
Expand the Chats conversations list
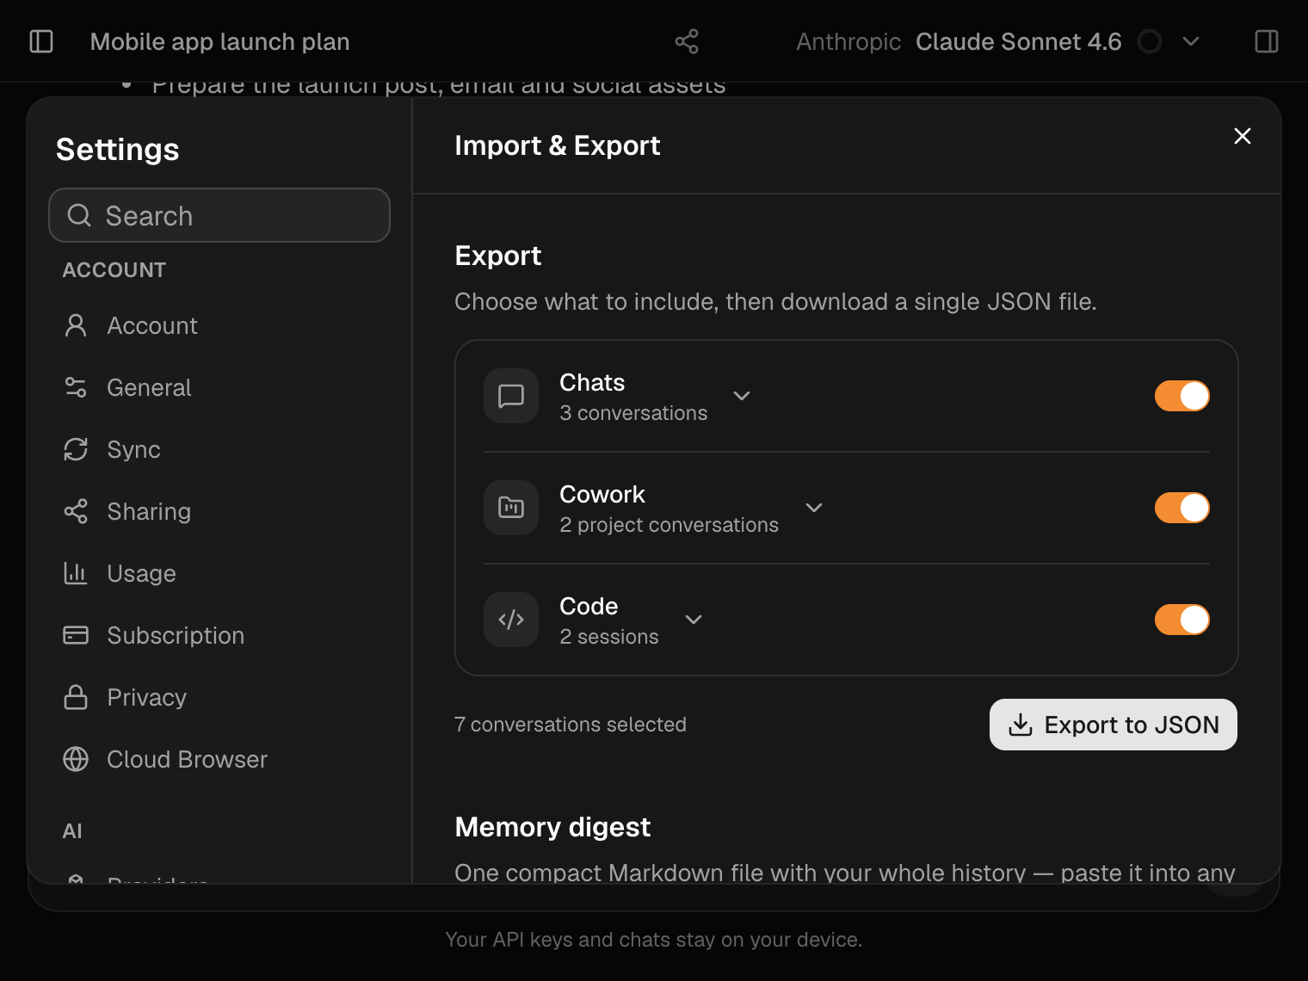(742, 396)
